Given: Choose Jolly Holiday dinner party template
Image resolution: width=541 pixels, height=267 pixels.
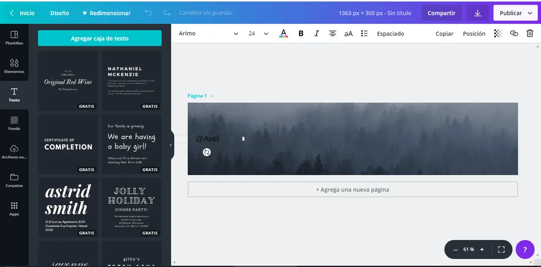Looking at the screenshot, I should coord(131,207).
